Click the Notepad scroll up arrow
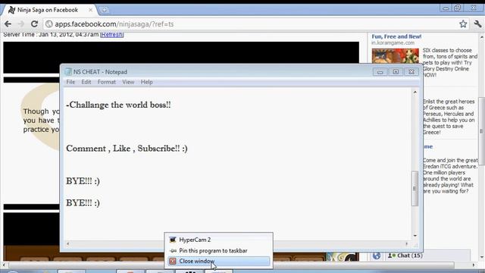The height and width of the screenshot is (273, 485). coord(415,93)
